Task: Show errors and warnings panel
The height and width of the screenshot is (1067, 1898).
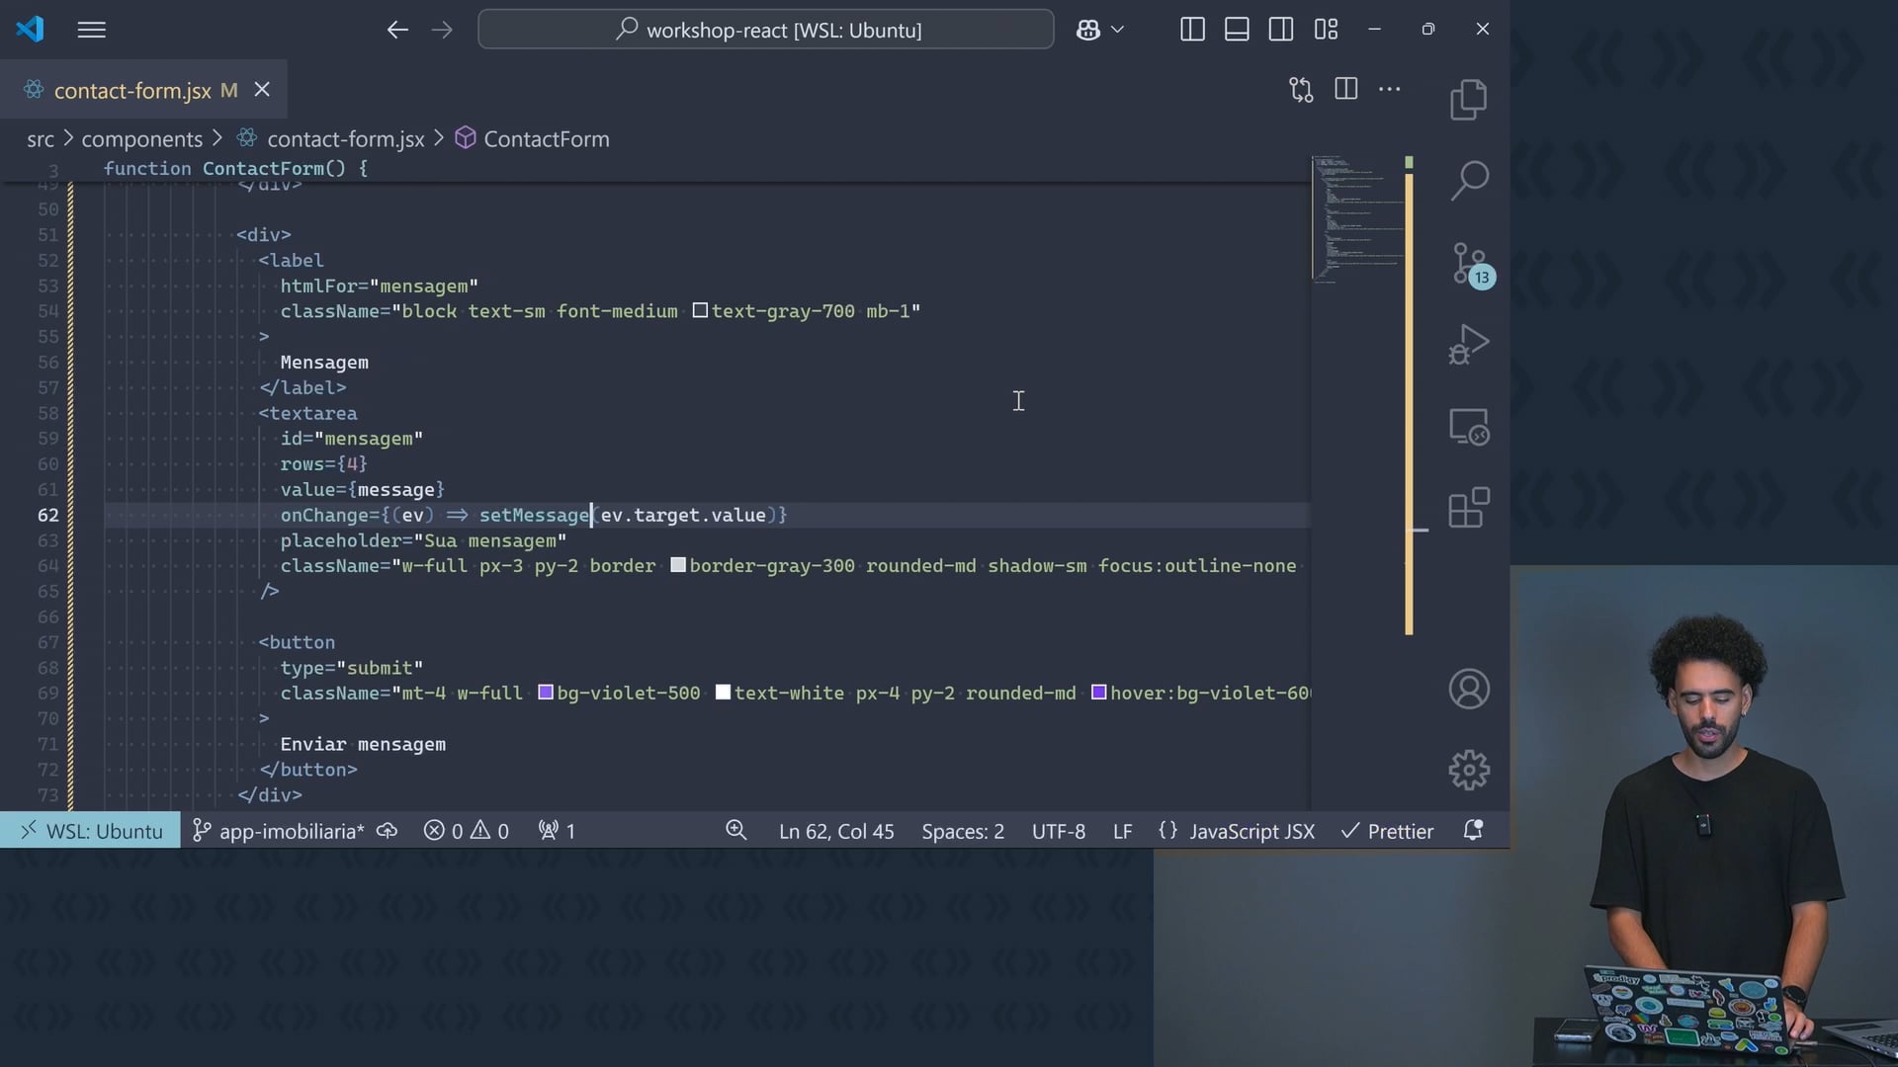Action: (467, 831)
